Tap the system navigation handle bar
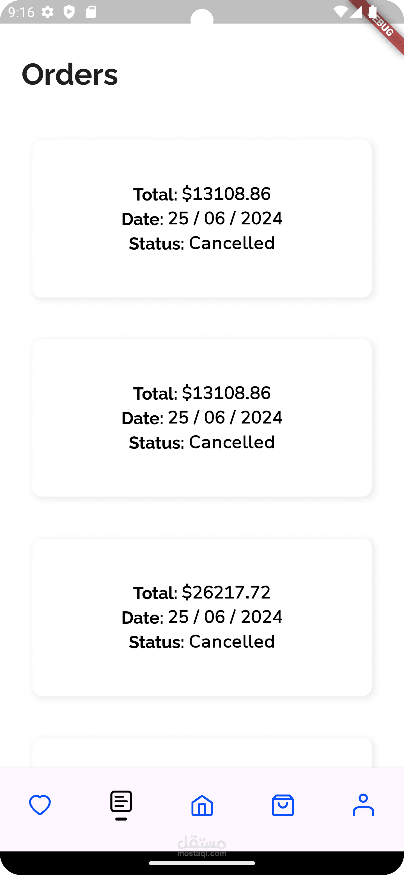Image resolution: width=404 pixels, height=875 pixels. coord(202,863)
